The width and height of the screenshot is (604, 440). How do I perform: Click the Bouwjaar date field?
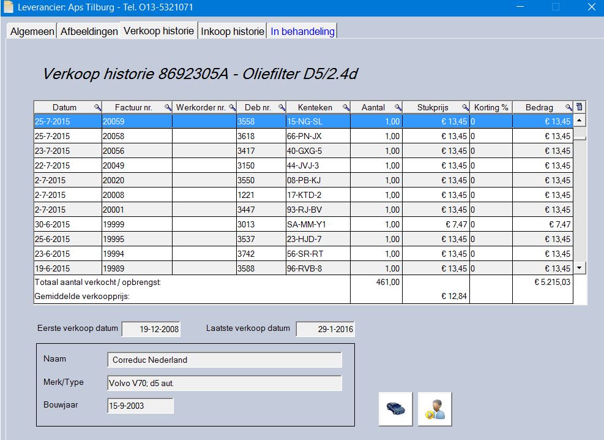point(140,406)
